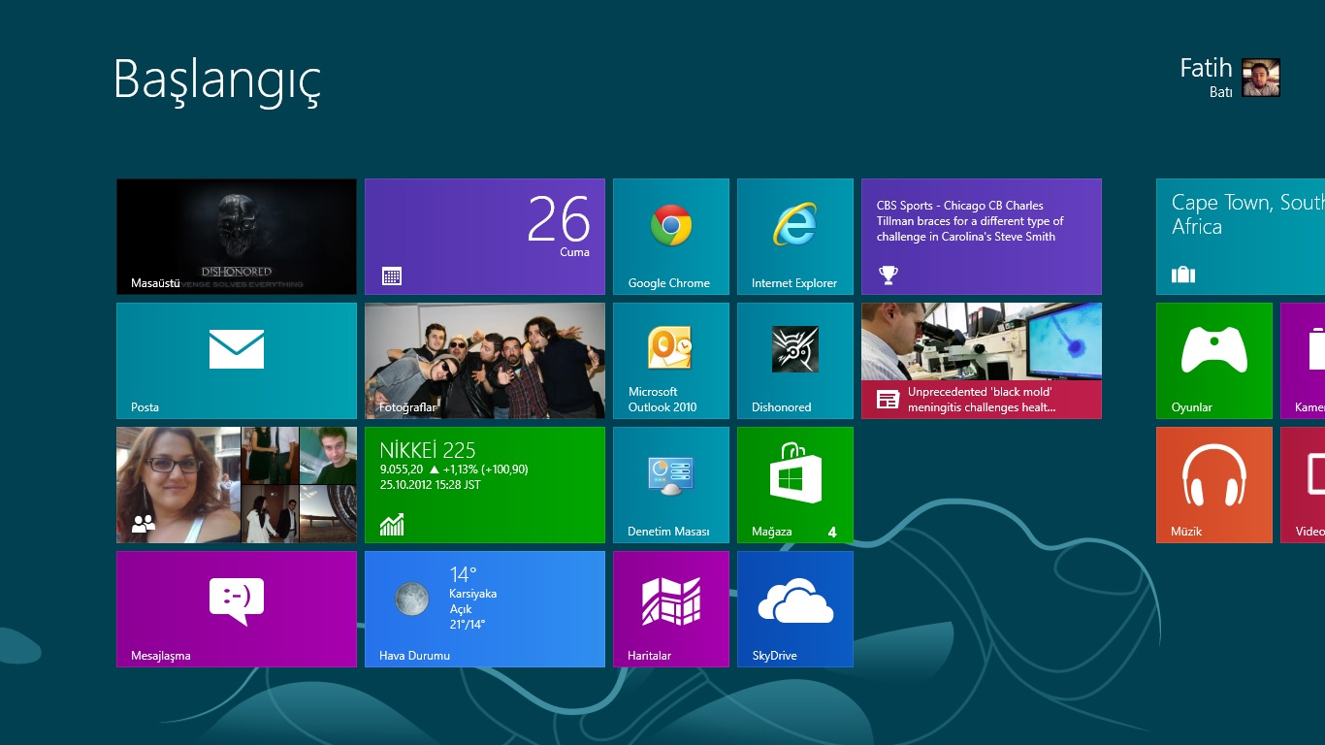The image size is (1325, 745).
Task: Open the Mesajlaşma messaging tile
Action: point(237,609)
